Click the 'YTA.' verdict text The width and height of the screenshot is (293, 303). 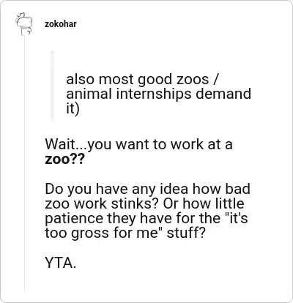[60, 263]
